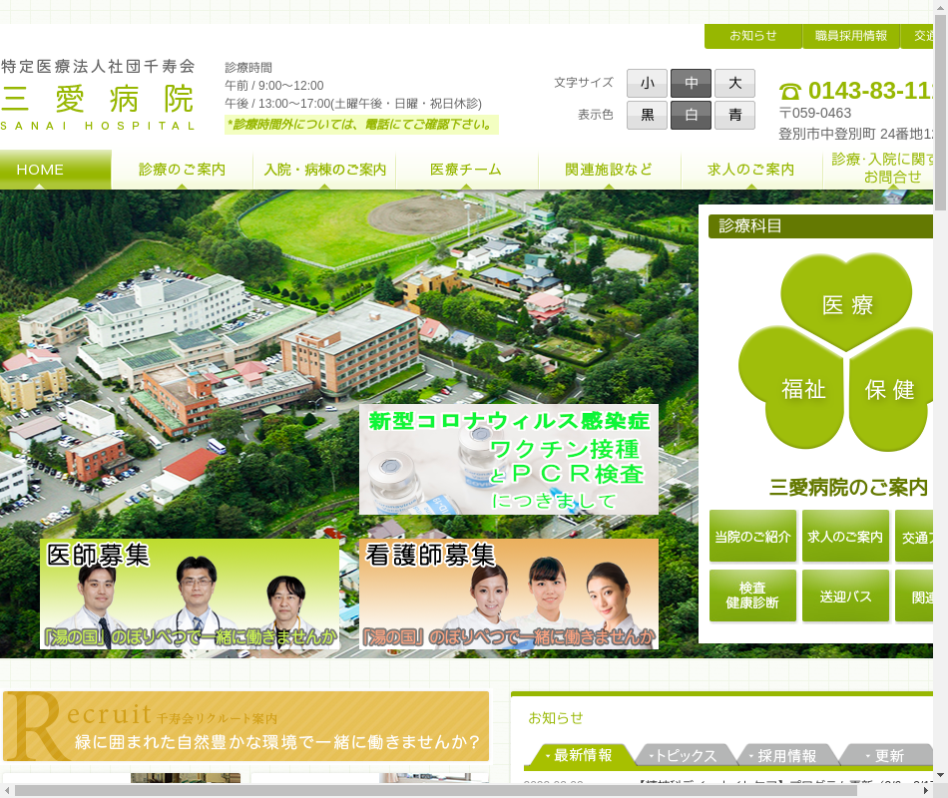Switch display color to 黒 (black)

[647, 115]
